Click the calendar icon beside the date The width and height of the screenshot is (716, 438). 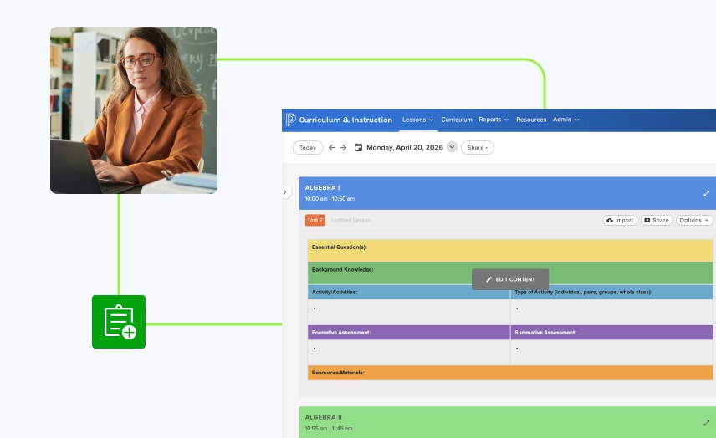point(359,148)
